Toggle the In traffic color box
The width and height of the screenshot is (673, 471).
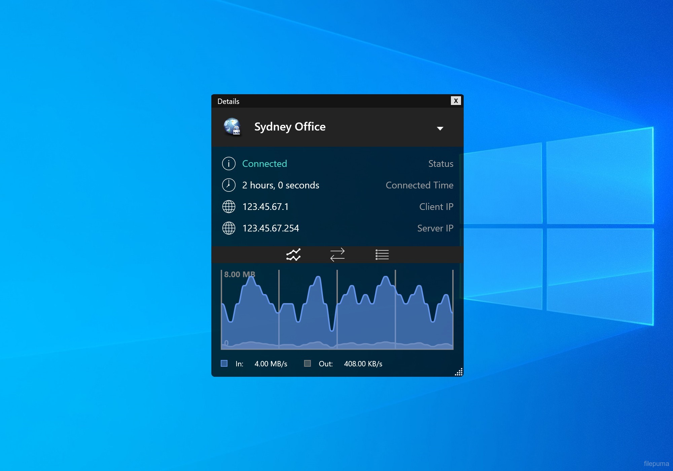[x=224, y=363]
